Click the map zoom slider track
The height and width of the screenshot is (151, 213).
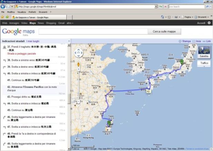pos(78,85)
